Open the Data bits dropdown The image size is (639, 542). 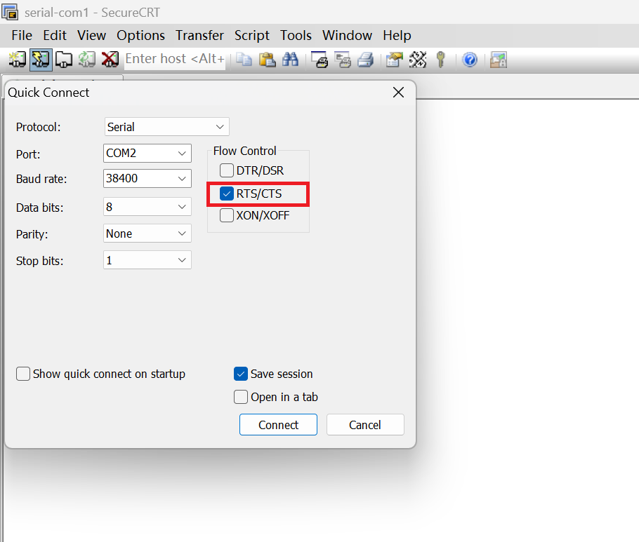point(147,207)
